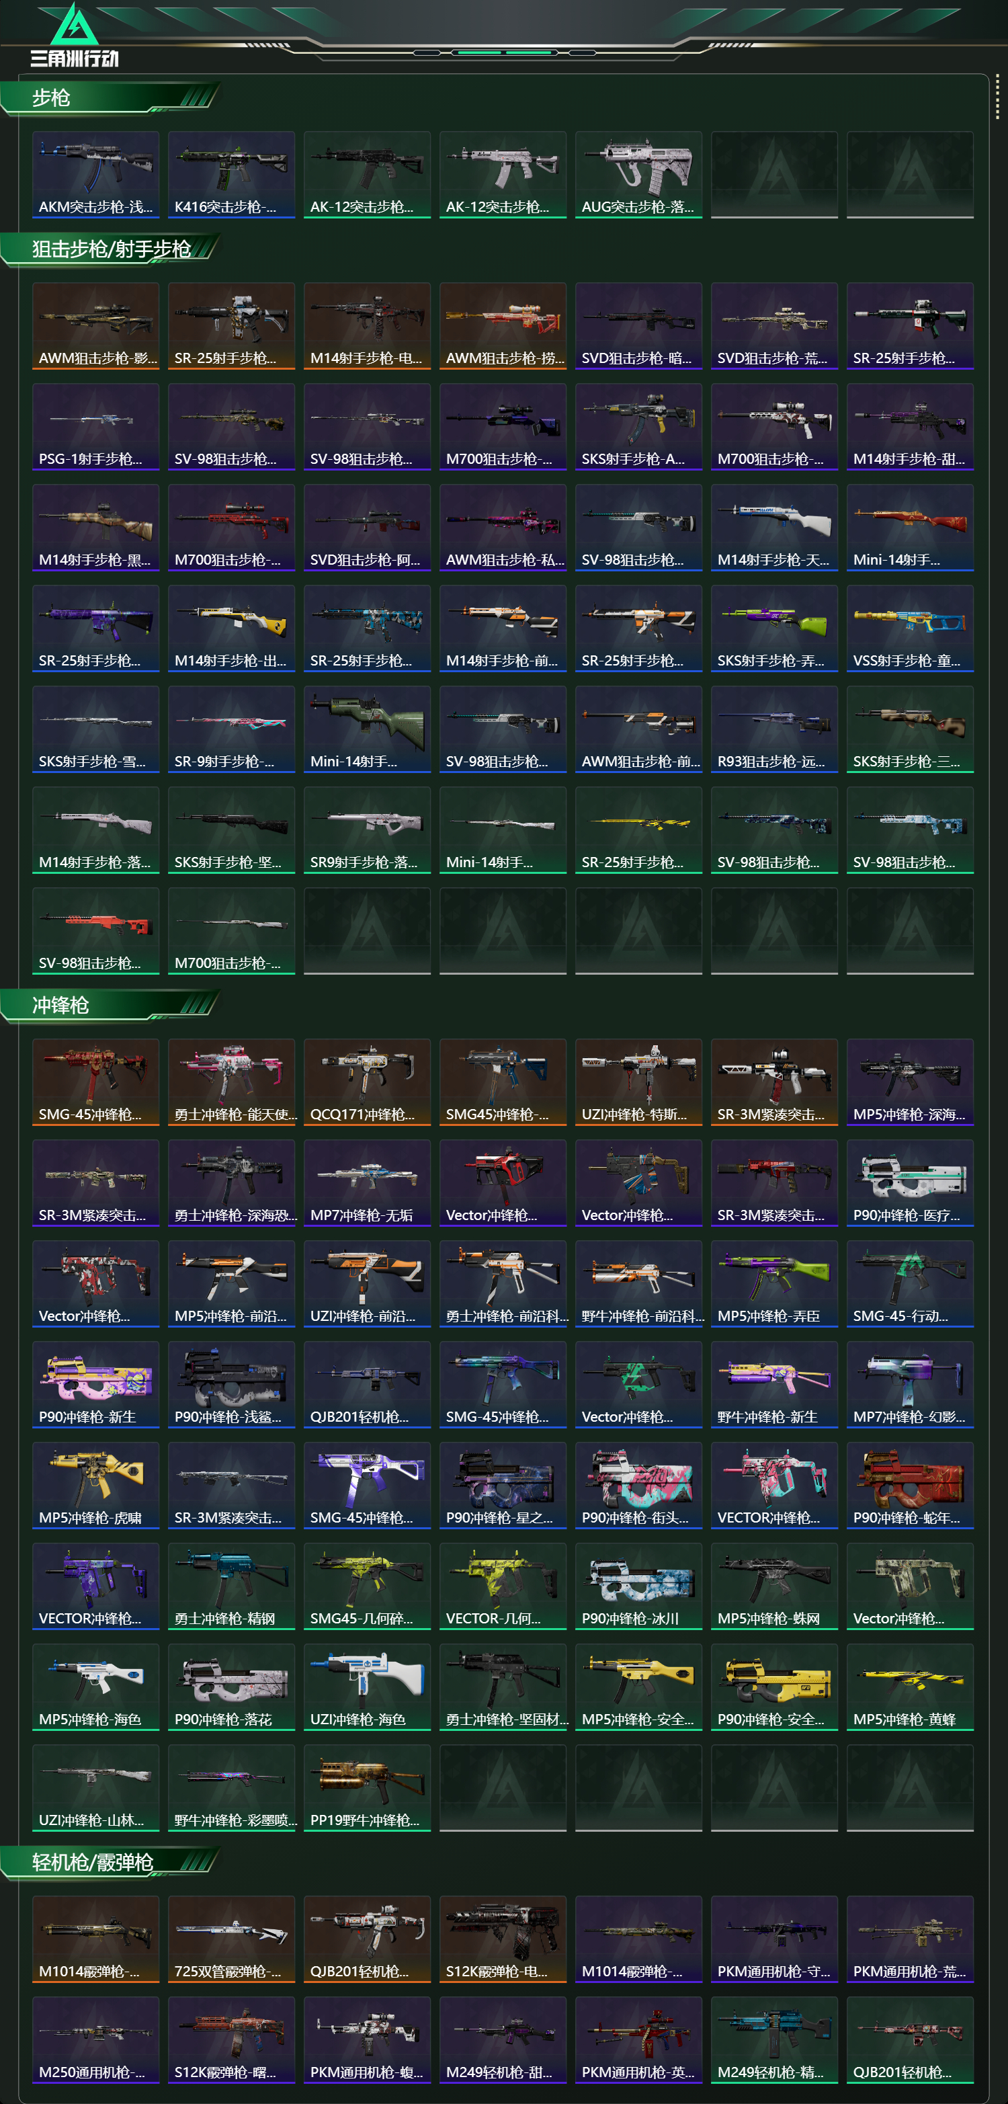This screenshot has width=1008, height=2104.
Task: Open the 725双管霰弹枪 skin thumbnail
Action: coord(231,1939)
